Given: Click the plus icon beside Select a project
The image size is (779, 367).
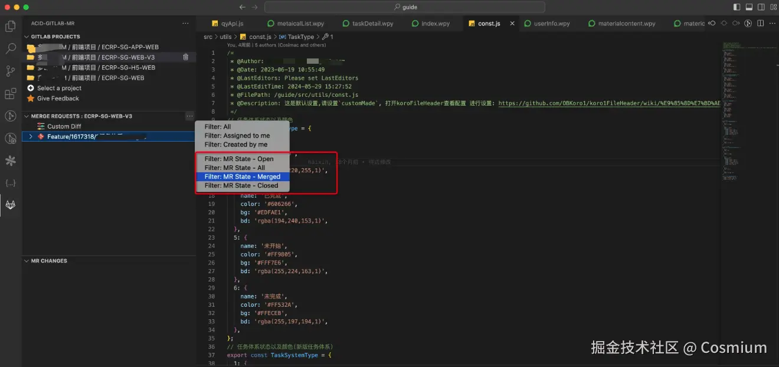Looking at the screenshot, I should tap(31, 88).
